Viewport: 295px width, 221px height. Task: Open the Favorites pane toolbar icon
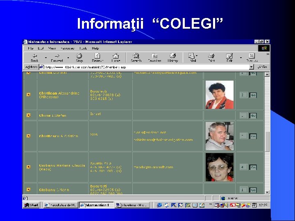click(154, 58)
